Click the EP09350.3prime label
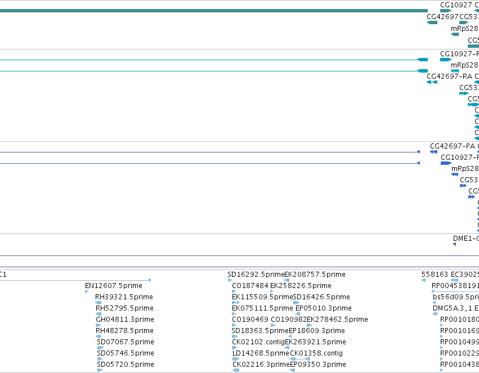The image size is (479, 373). pos(317,365)
